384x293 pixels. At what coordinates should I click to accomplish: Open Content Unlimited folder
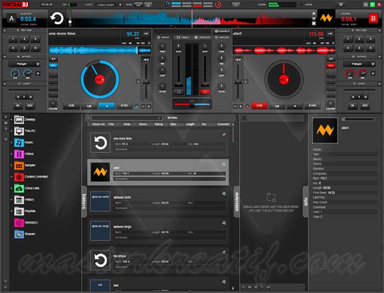click(x=31, y=177)
